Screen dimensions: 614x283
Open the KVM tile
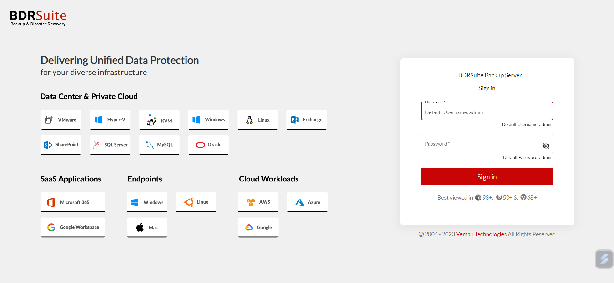coord(159,120)
